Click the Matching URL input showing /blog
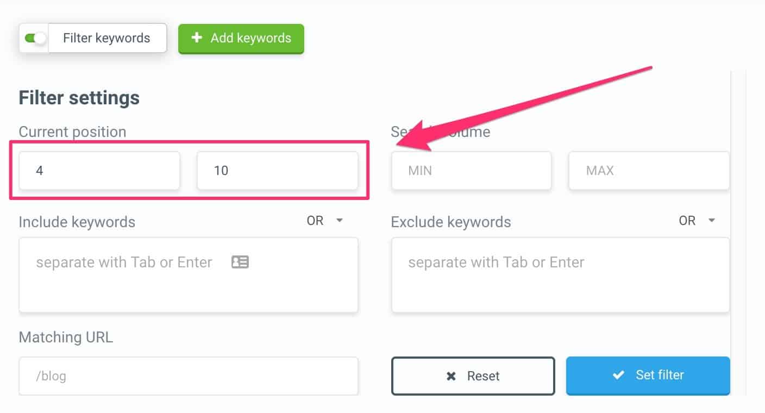 click(x=189, y=376)
